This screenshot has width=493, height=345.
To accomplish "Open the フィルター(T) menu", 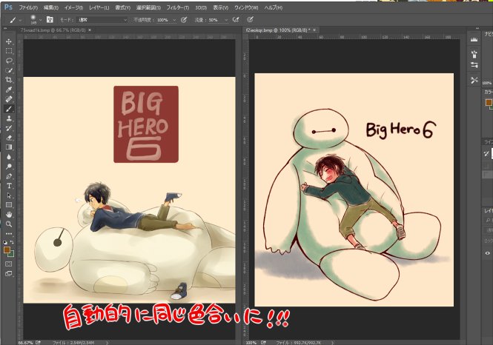I will click(x=178, y=7).
